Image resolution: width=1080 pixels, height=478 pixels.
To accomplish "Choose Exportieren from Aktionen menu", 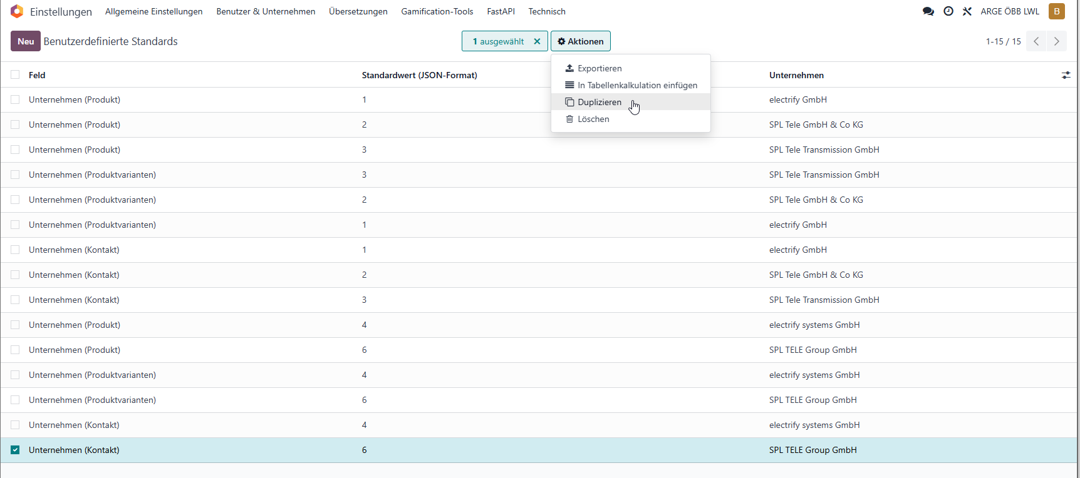I will pyautogui.click(x=630, y=68).
